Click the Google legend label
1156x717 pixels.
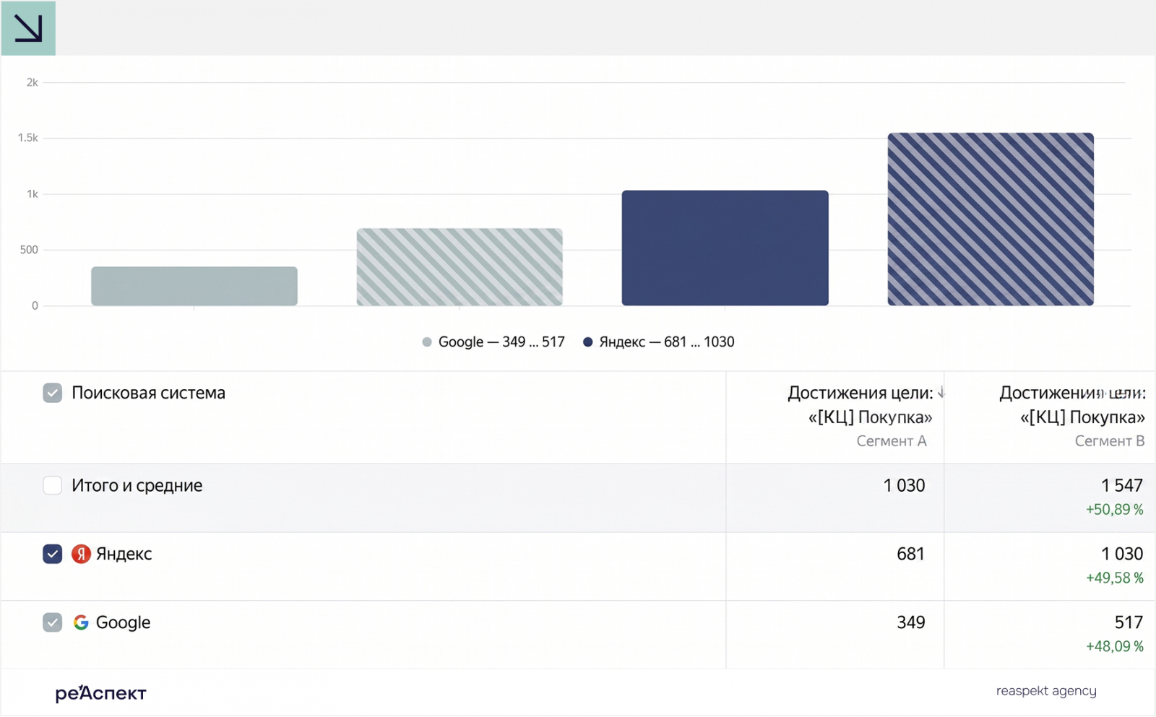501,342
